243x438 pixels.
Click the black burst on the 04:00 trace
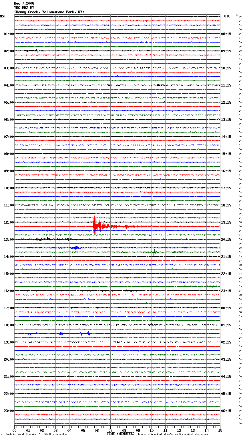point(160,85)
